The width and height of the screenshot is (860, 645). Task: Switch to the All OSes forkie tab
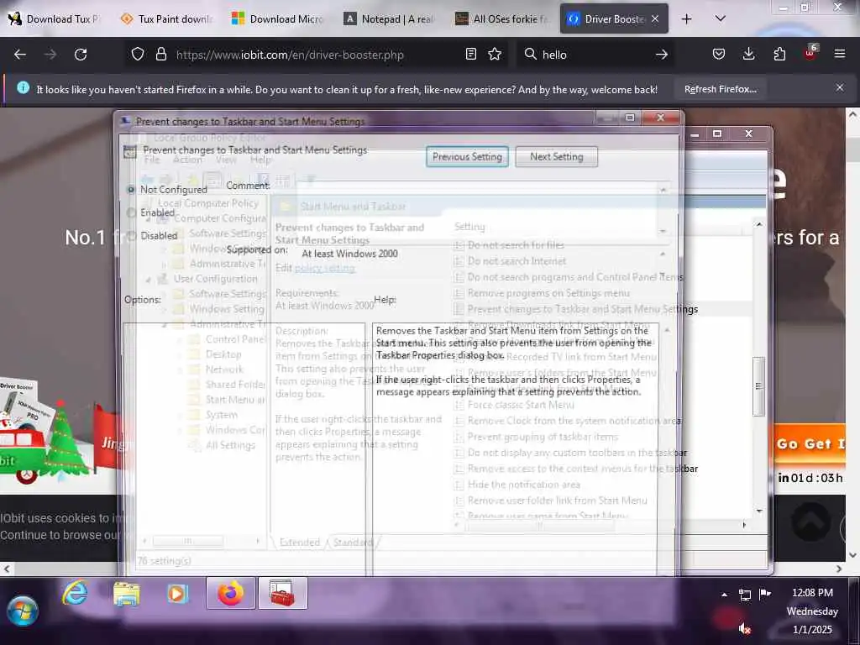point(501,18)
